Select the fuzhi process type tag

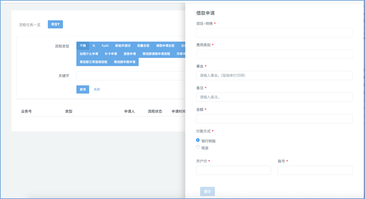pyautogui.click(x=105, y=46)
